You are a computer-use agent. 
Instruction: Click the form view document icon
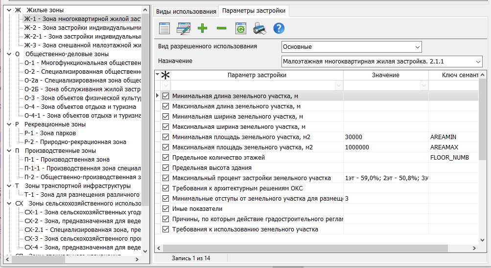164,28
